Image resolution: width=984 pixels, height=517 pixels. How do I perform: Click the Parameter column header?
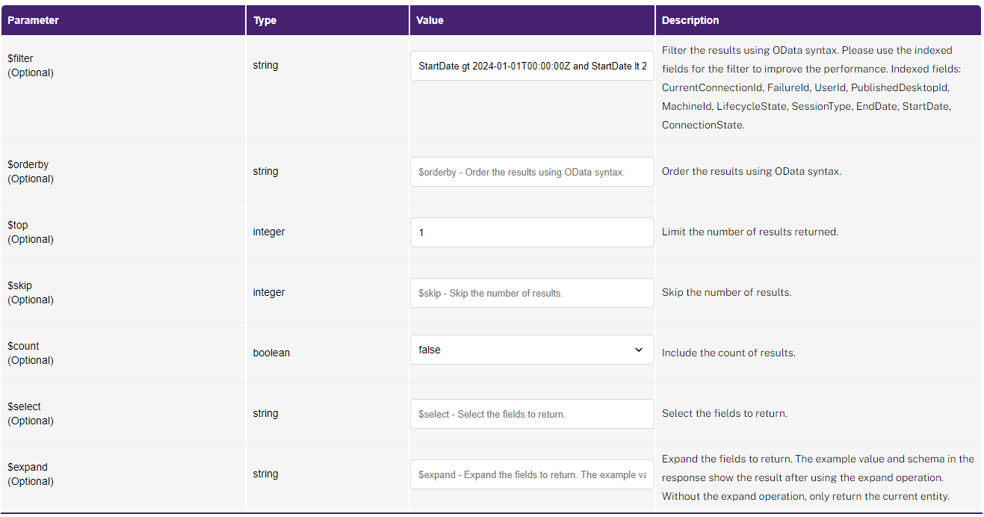pos(33,20)
